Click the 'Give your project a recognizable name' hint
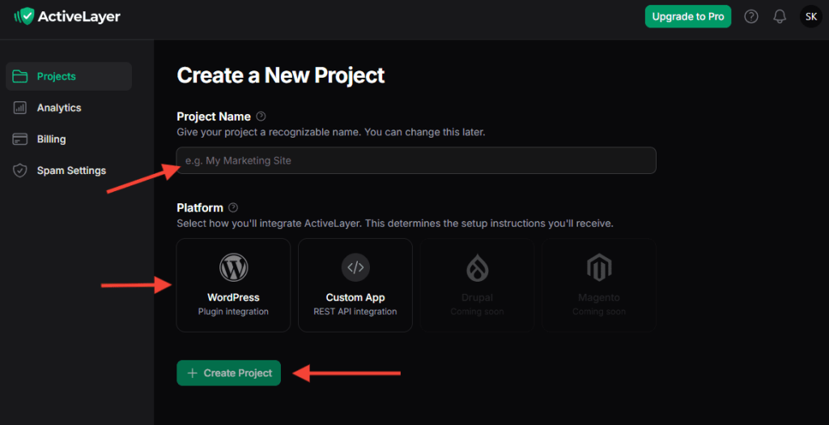 (331, 132)
